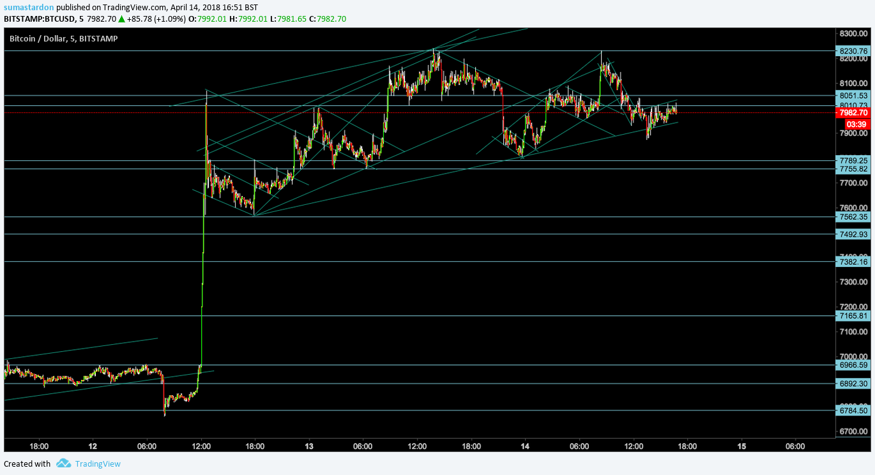Open the sumastardon author profile link
The width and height of the screenshot is (875, 475).
click(x=29, y=8)
